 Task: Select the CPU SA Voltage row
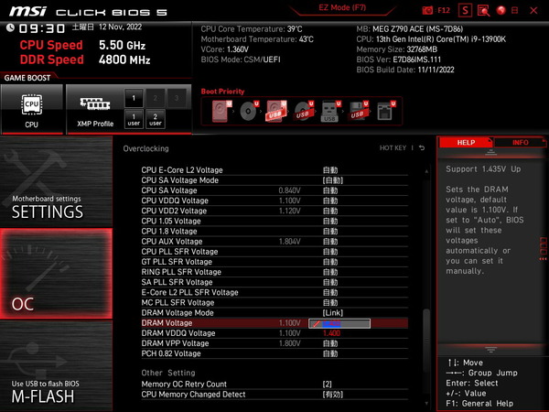click(x=274, y=190)
